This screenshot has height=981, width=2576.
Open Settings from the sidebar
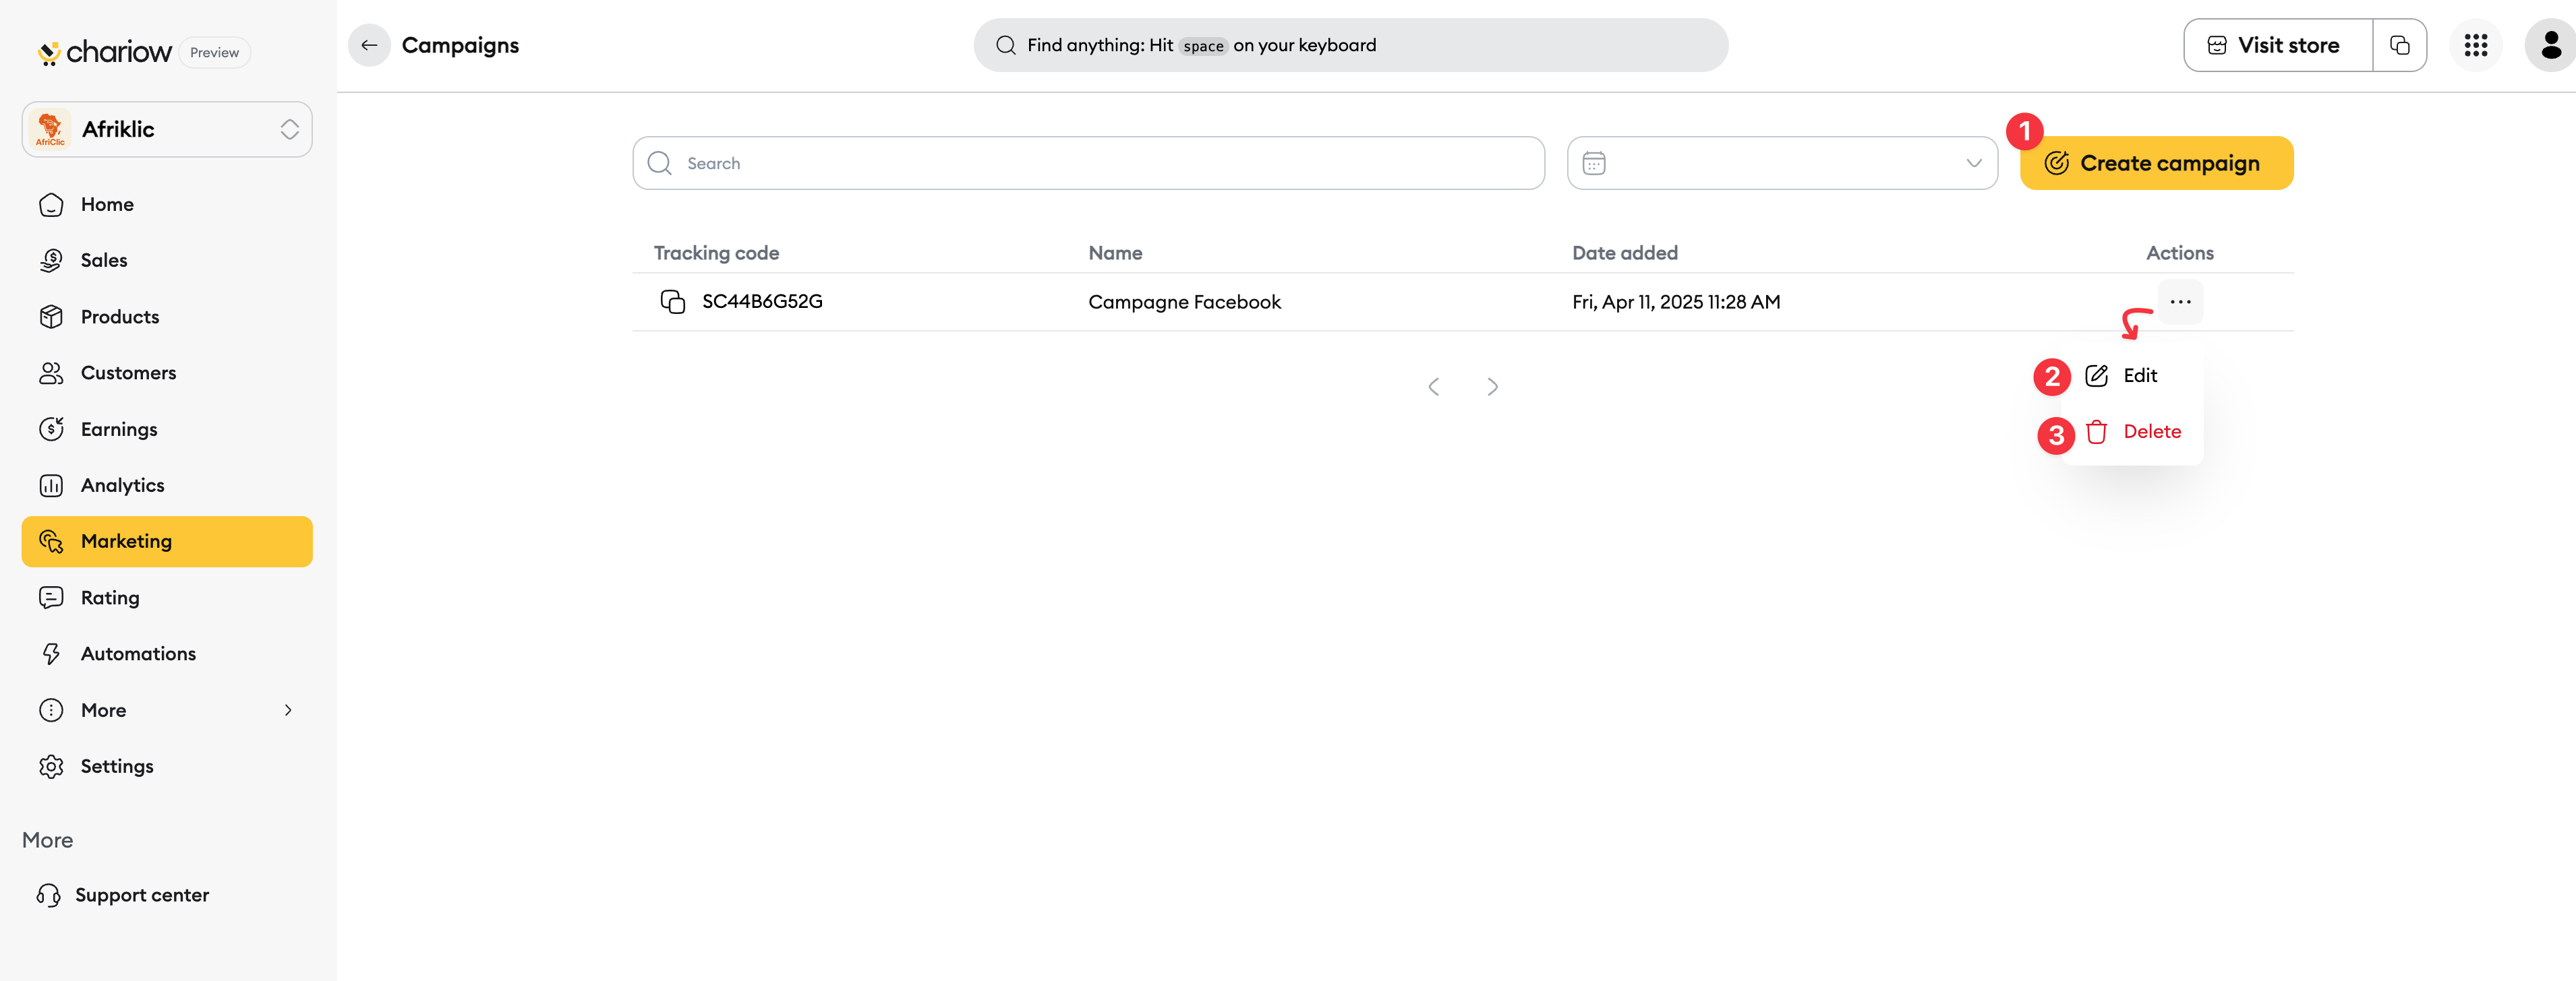click(x=167, y=766)
